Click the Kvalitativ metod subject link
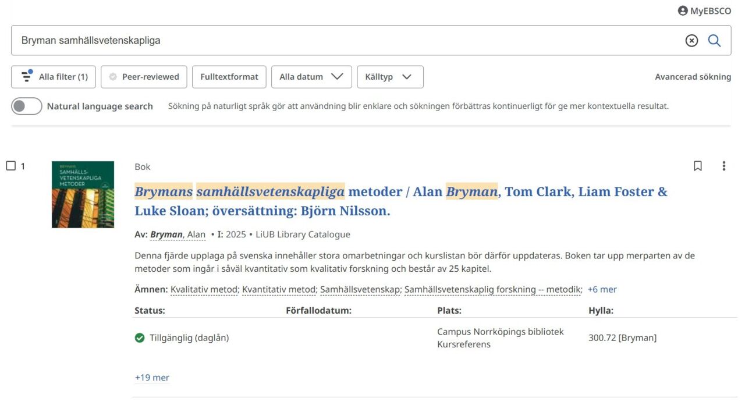Image resolution: width=745 pixels, height=419 pixels. coord(203,289)
